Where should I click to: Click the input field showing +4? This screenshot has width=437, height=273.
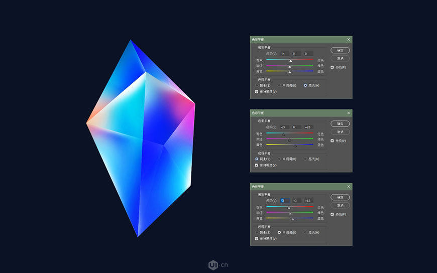tap(284, 54)
